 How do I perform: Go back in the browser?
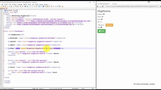98,6
